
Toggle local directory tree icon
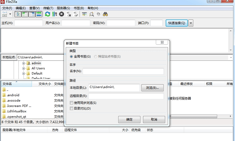[x=25, y=14]
